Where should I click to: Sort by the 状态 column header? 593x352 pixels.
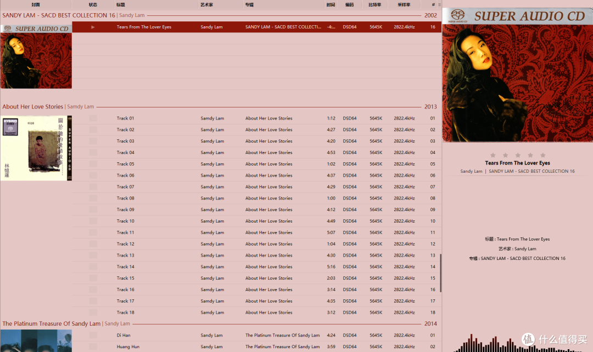tap(93, 4)
